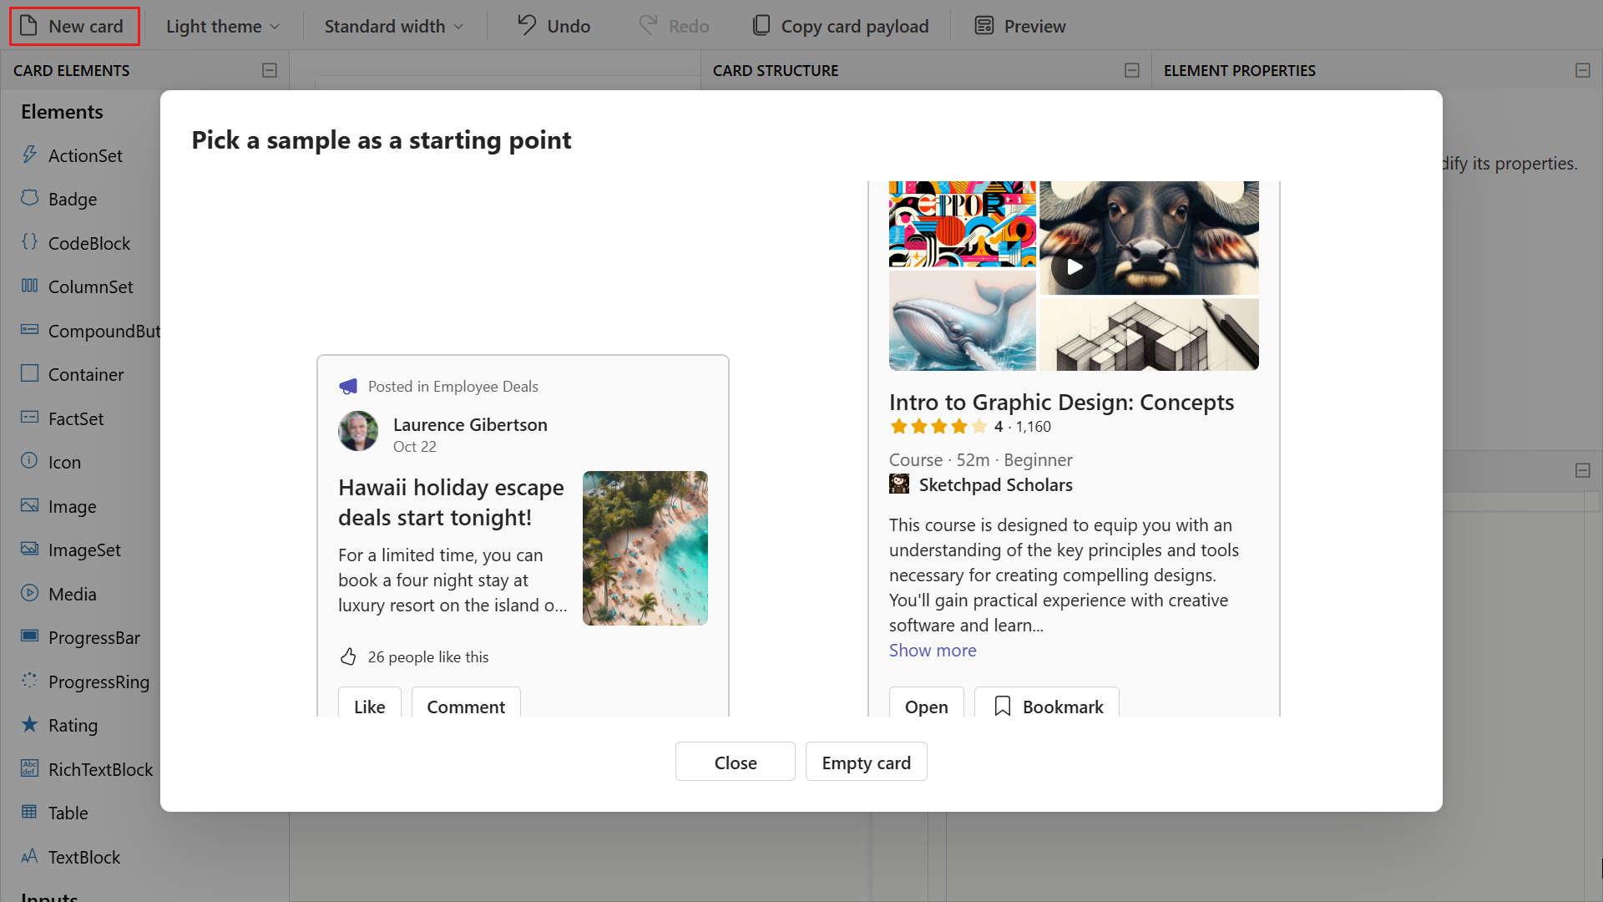The height and width of the screenshot is (902, 1603).
Task: Add a CompoundButton element
Action: [x=104, y=331]
